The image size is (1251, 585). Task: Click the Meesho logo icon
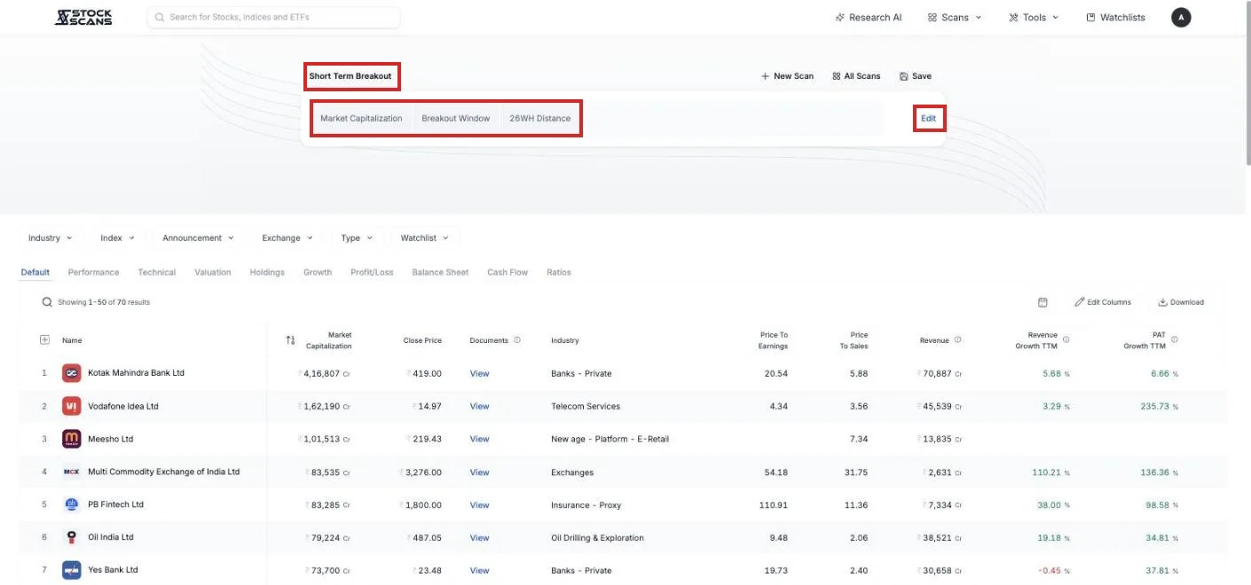tap(72, 439)
